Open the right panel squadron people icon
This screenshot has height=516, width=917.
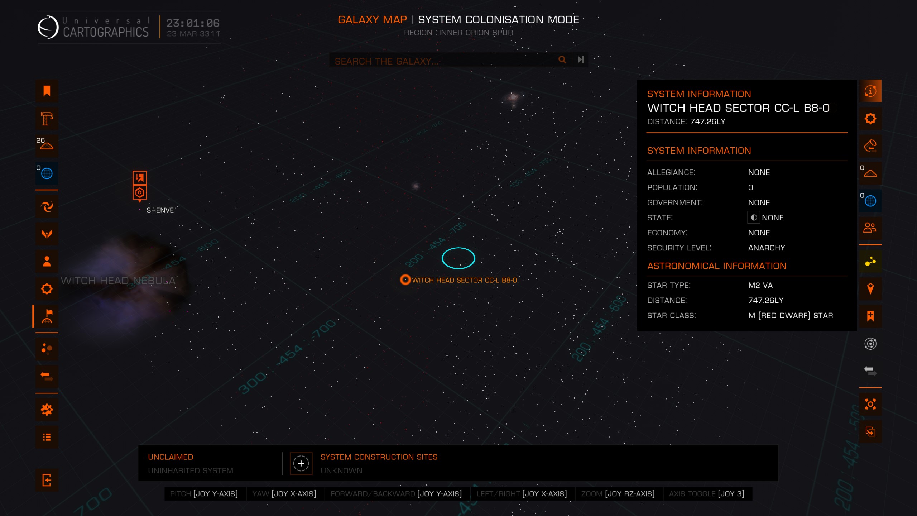click(870, 228)
